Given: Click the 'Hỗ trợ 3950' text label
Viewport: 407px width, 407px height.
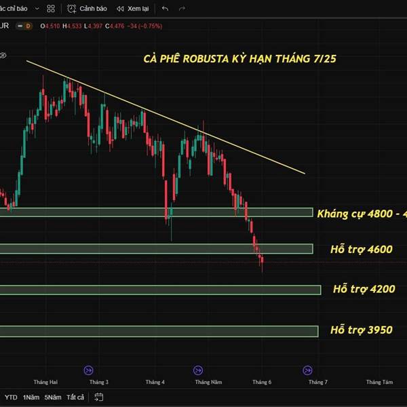Looking at the screenshot, I should pos(362,330).
